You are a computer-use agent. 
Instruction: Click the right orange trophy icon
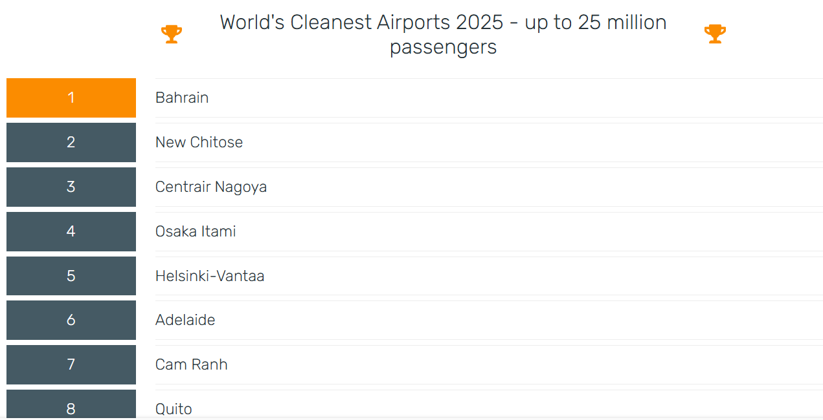(x=715, y=34)
